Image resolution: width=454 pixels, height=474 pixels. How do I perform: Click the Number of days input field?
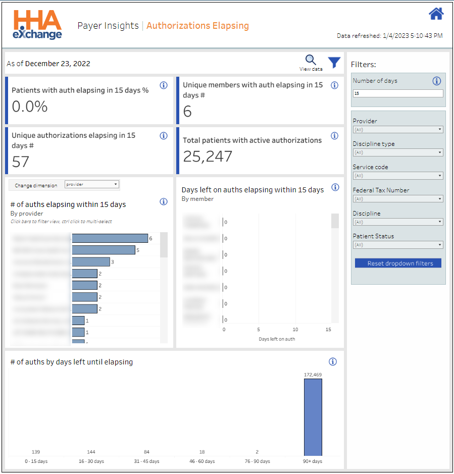tap(398, 93)
